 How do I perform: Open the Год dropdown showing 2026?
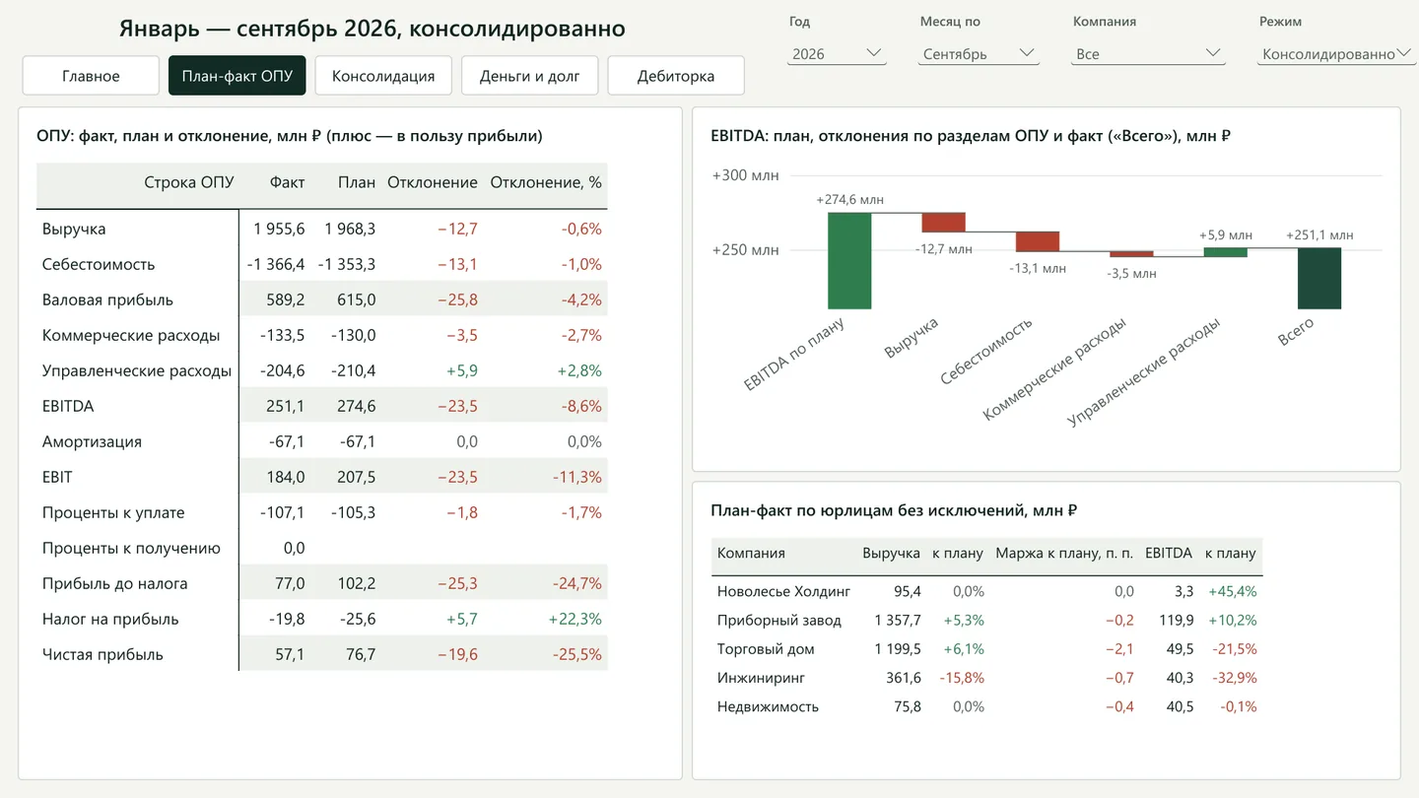837,54
